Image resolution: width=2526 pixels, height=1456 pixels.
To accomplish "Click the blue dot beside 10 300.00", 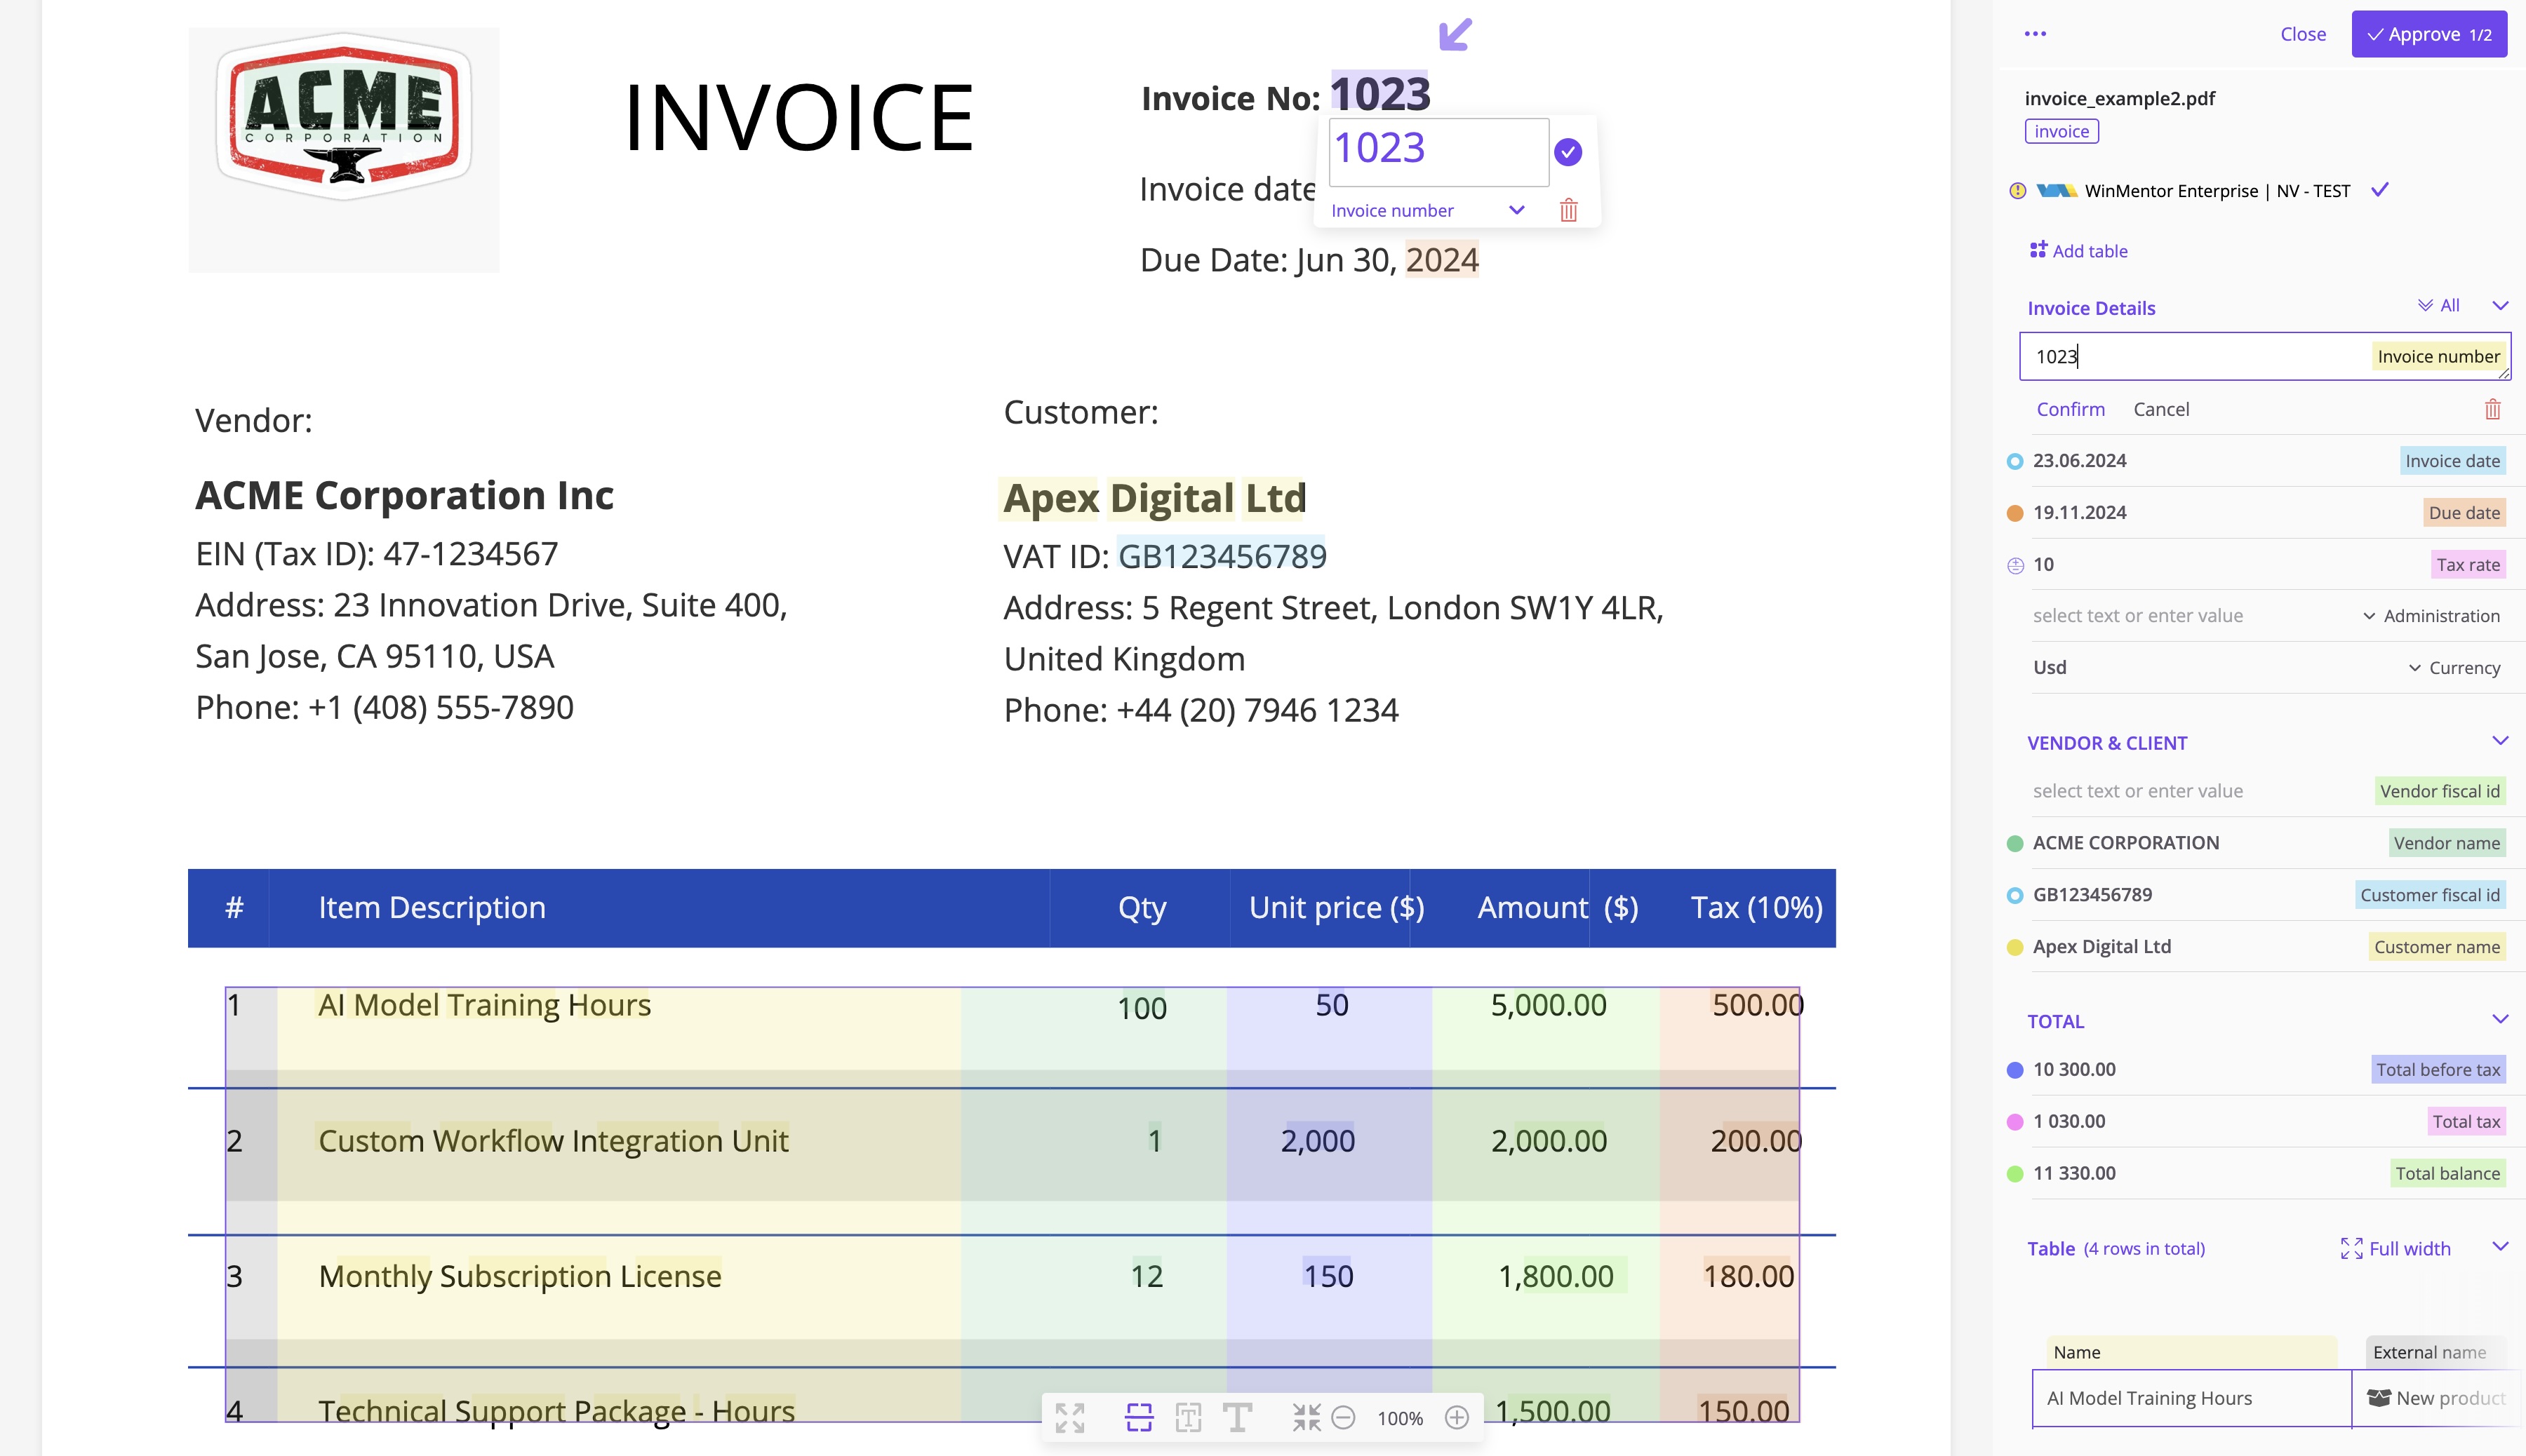I will click(x=2014, y=1070).
